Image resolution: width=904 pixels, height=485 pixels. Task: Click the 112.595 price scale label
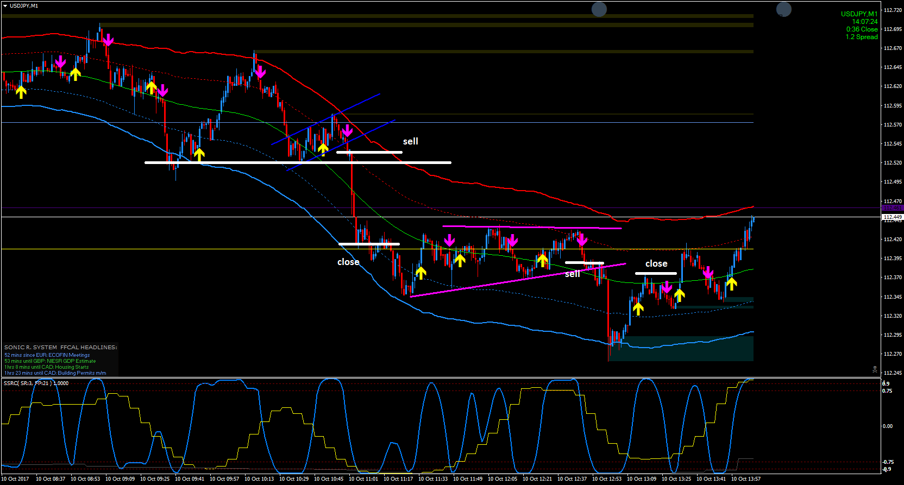(893, 106)
